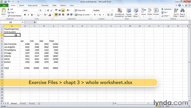Image resolution: width=191 pixels, height=108 pixels.
Task: Set Center horizontal alignment
Action: coord(60,15)
